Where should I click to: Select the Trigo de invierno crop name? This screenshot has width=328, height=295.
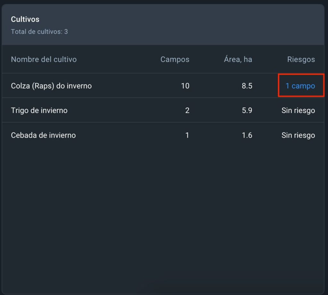coord(39,110)
